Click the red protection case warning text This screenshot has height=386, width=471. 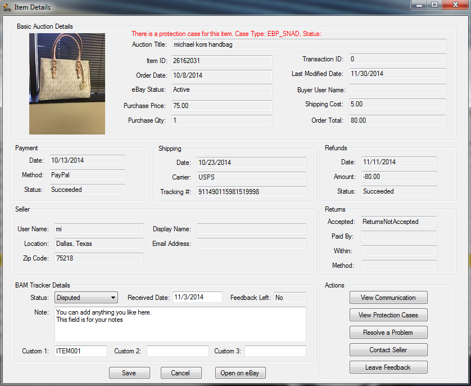pyautogui.click(x=227, y=34)
